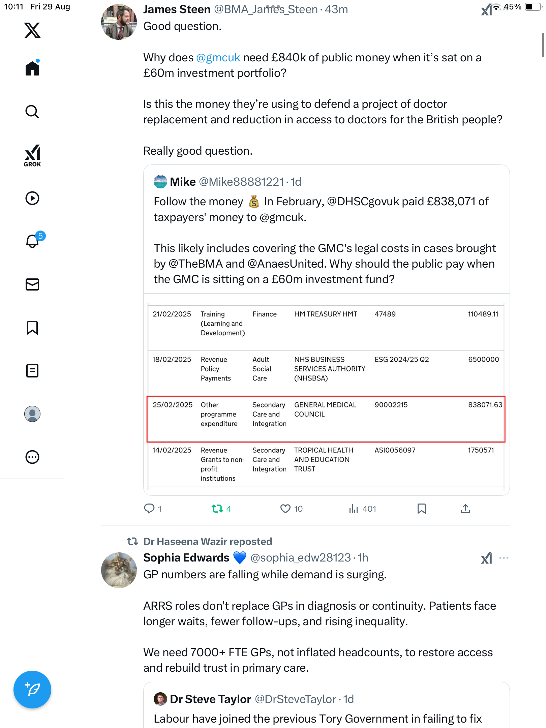Viewport: 546px width, 728px height.
Task: Open share menu for James Steen's post
Action: 465,509
